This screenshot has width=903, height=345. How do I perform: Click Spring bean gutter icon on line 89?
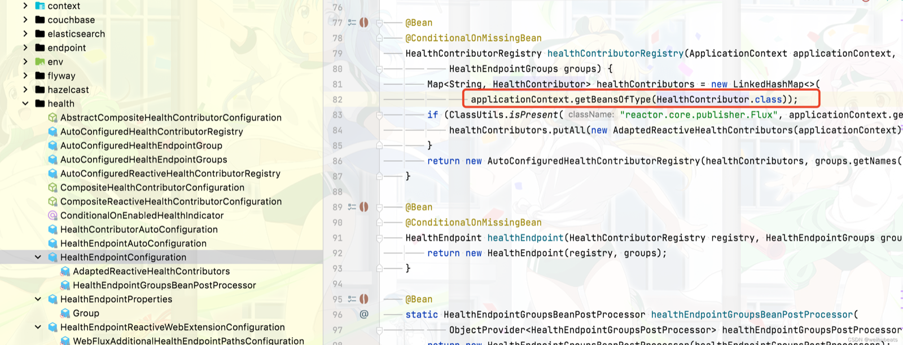pyautogui.click(x=364, y=207)
